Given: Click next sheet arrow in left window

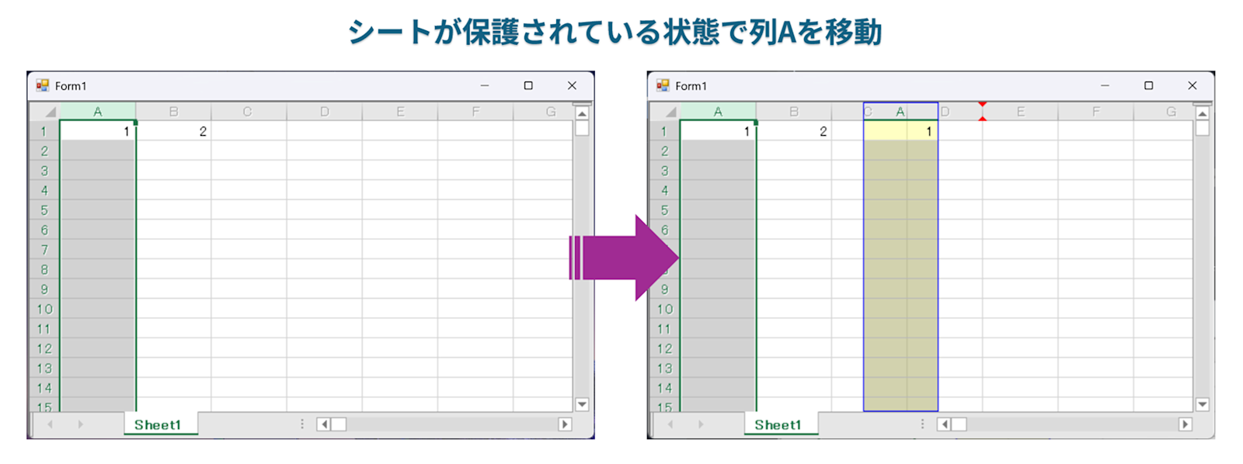Looking at the screenshot, I should (80, 424).
